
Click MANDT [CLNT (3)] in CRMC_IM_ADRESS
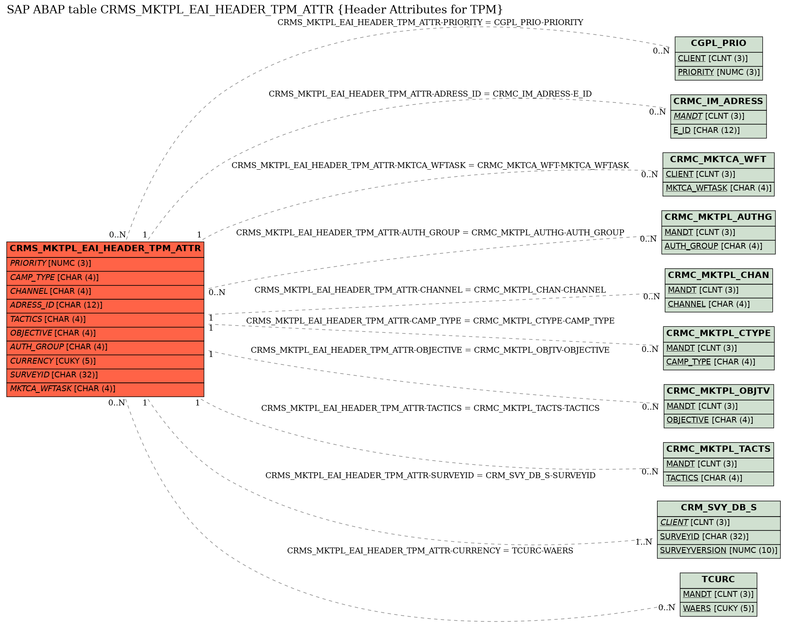(x=718, y=117)
